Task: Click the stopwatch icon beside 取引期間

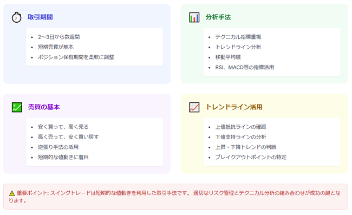Action: point(16,17)
